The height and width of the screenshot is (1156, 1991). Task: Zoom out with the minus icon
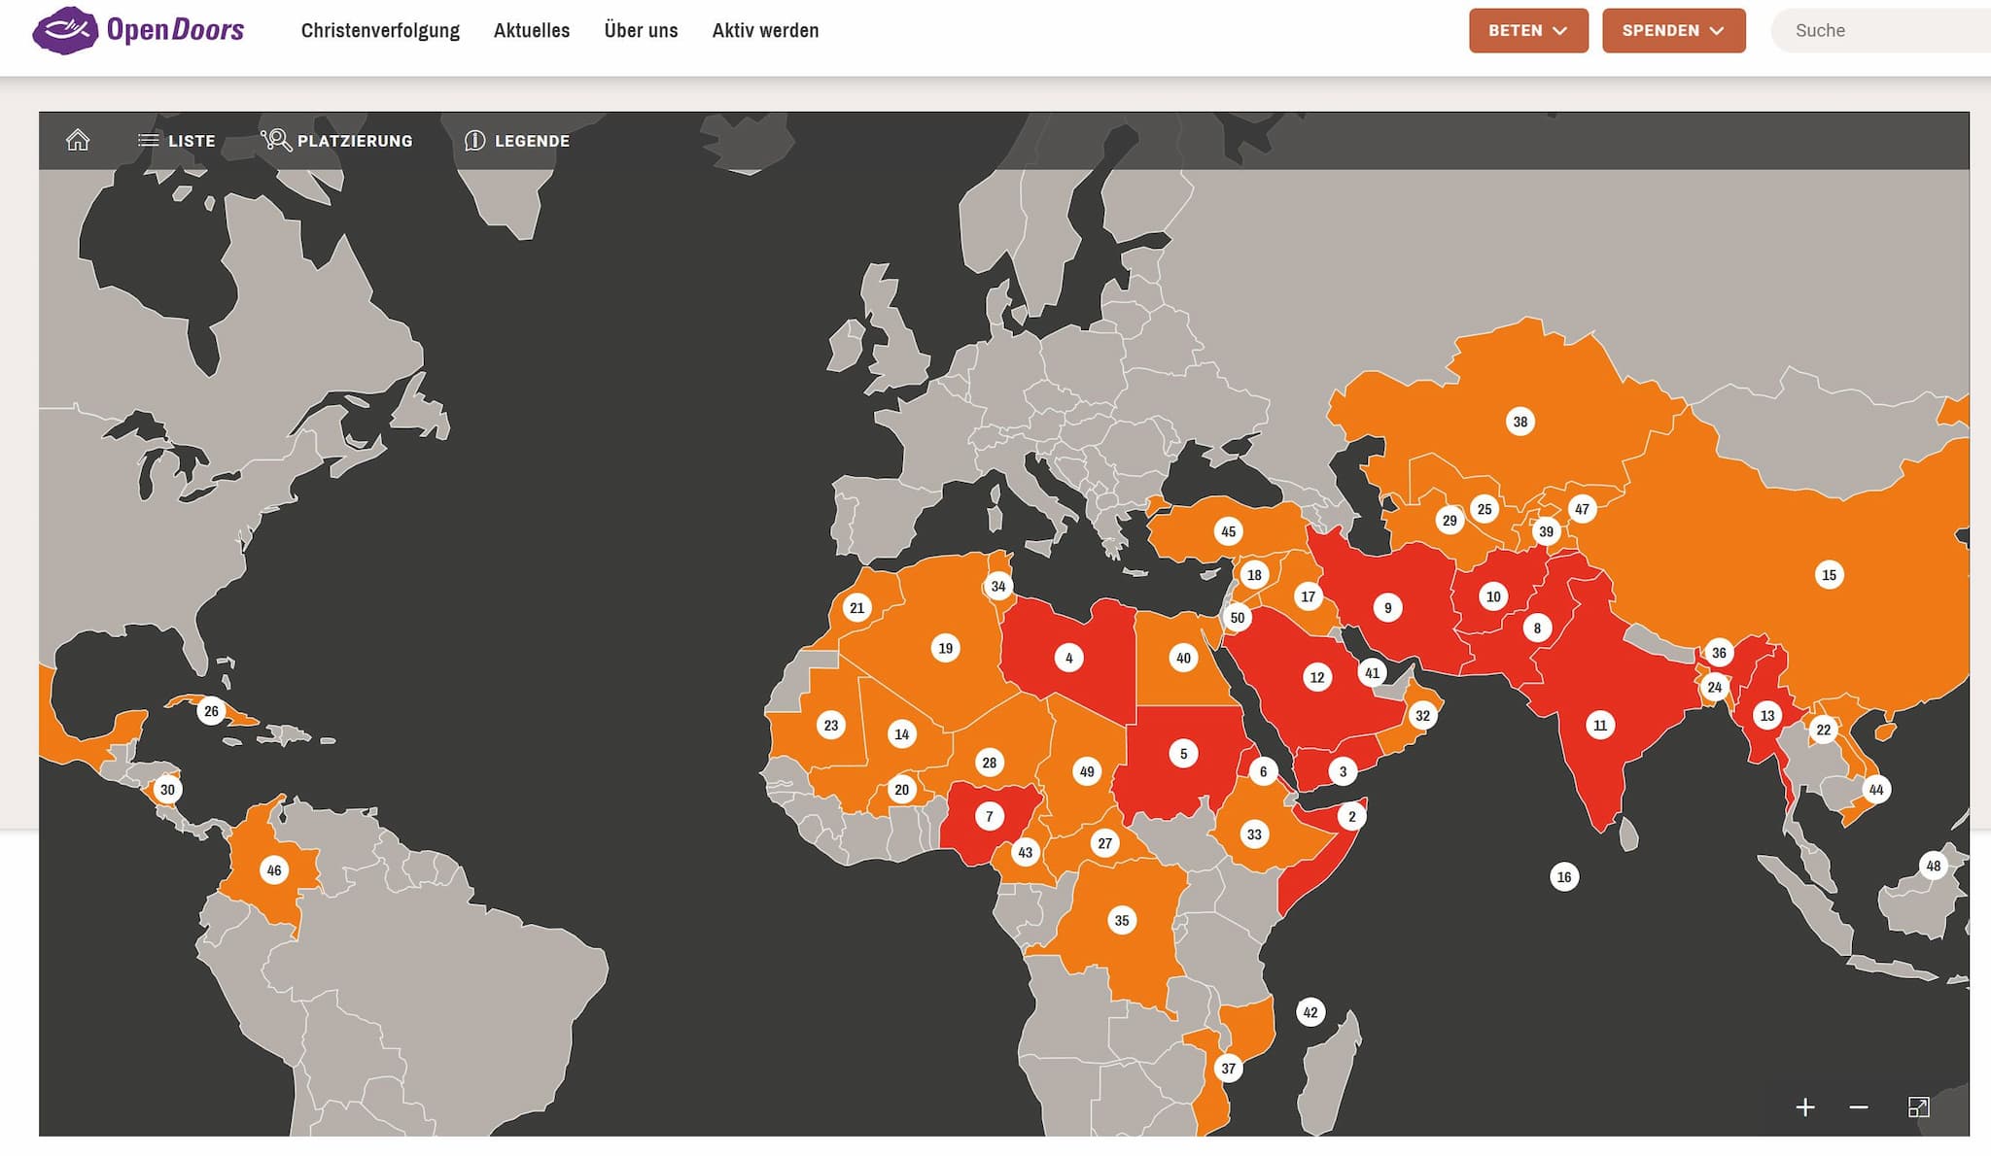pyautogui.click(x=1859, y=1107)
